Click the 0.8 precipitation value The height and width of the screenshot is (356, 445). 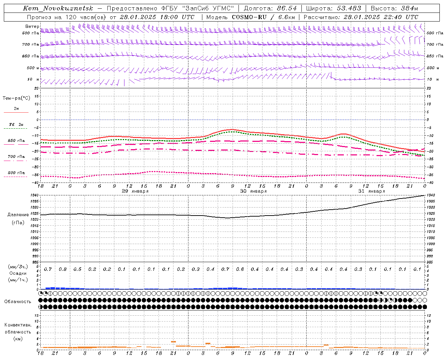pyautogui.click(x=63, y=269)
